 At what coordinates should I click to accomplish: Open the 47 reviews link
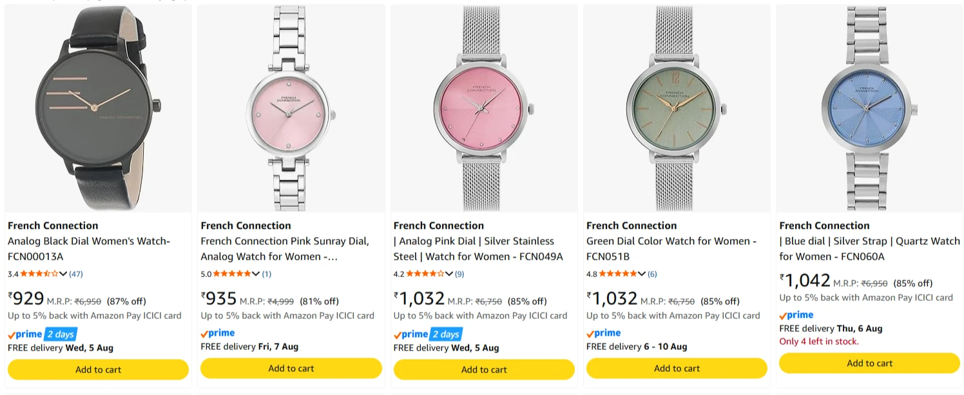[x=76, y=274]
